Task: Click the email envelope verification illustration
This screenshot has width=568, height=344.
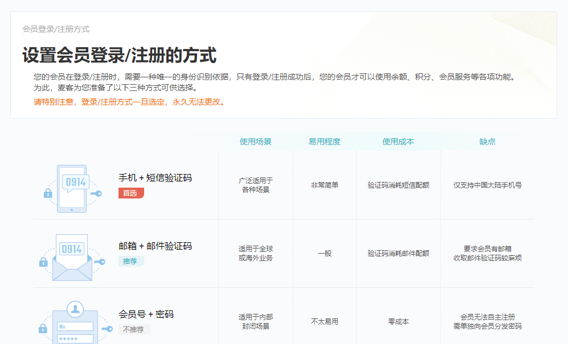Action: 72,257
